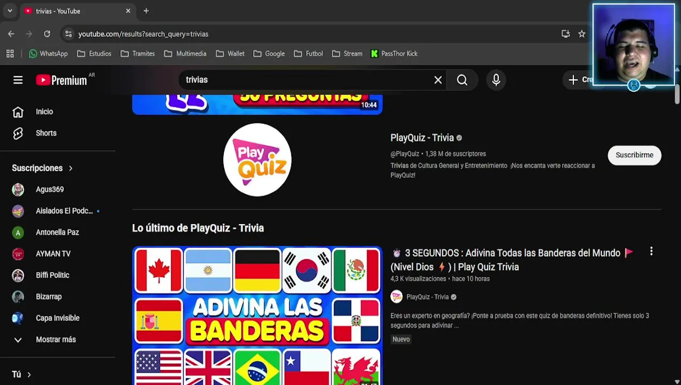Open the Tramites bookmark folder

coord(138,53)
